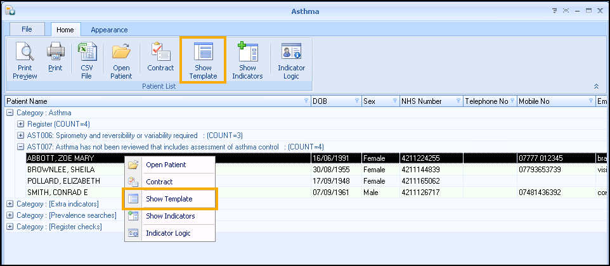Collapse the Category : Asthma tree node

click(10, 113)
